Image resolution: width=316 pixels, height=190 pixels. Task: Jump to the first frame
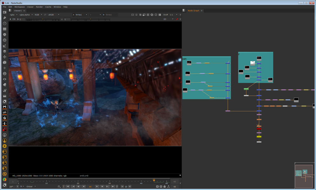(68, 187)
